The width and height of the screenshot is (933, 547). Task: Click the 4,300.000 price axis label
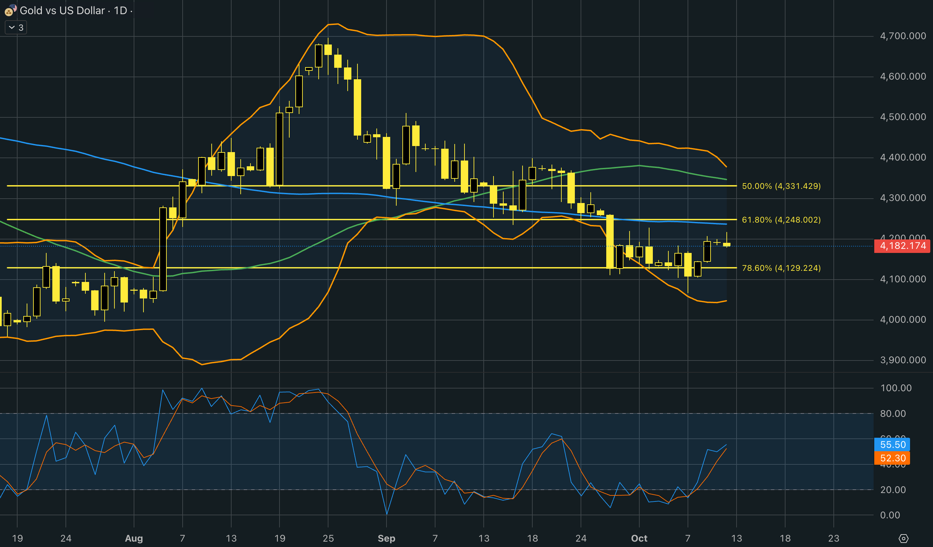coord(903,198)
